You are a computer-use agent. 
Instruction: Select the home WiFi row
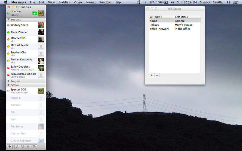pos(175,21)
